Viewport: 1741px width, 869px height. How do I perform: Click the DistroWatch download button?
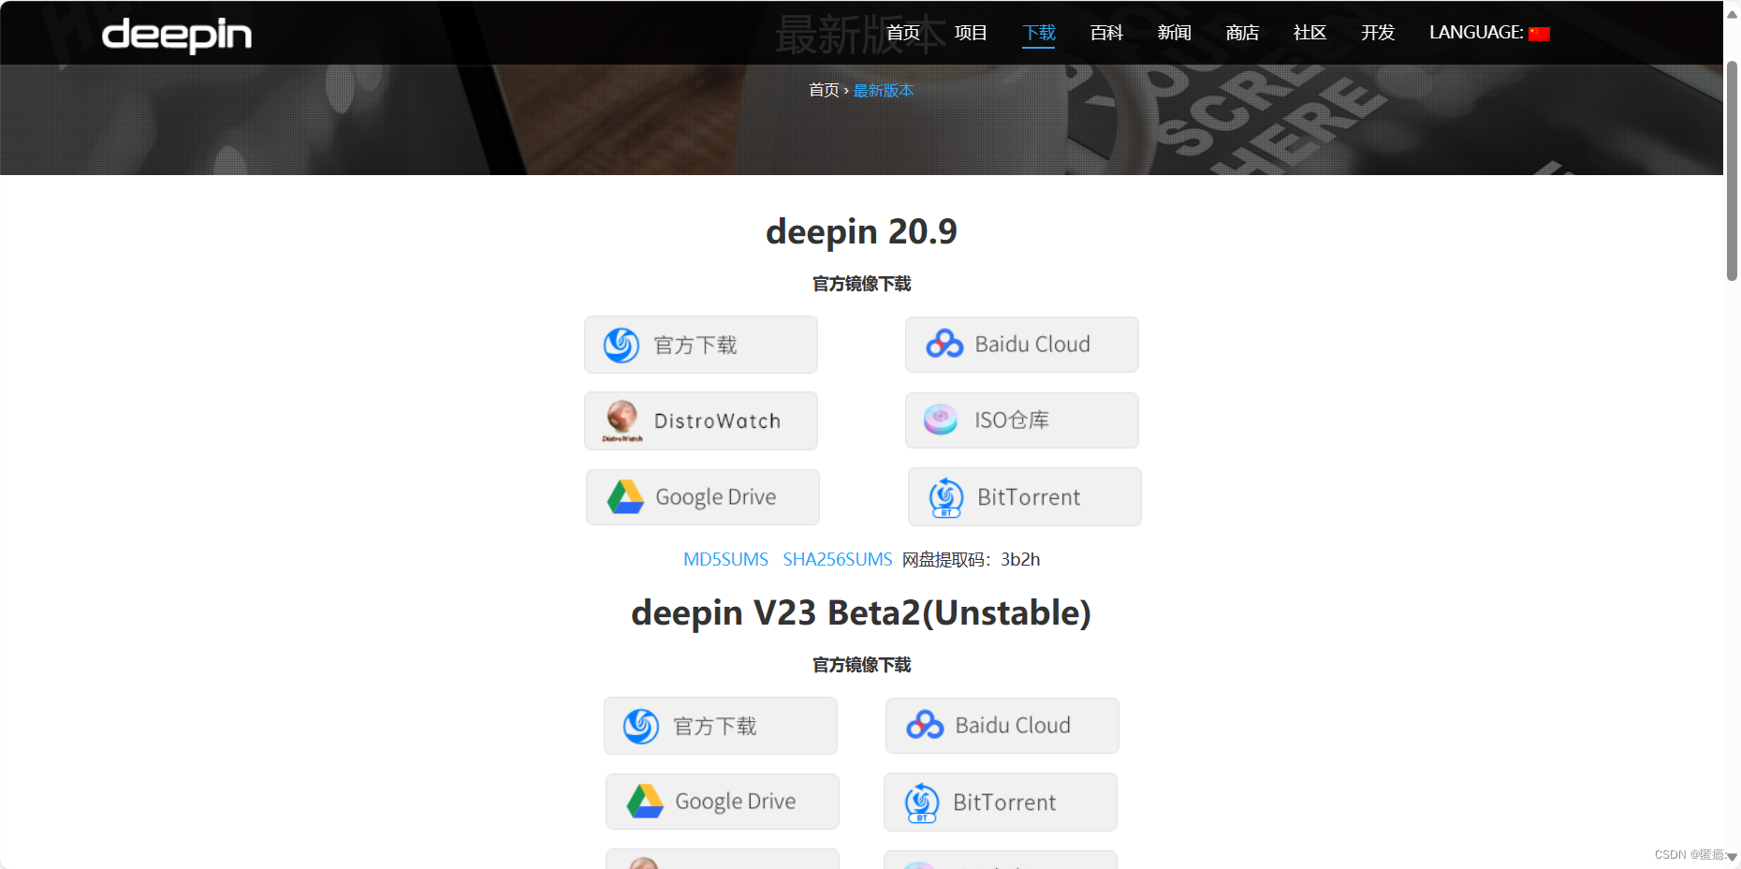(x=701, y=420)
